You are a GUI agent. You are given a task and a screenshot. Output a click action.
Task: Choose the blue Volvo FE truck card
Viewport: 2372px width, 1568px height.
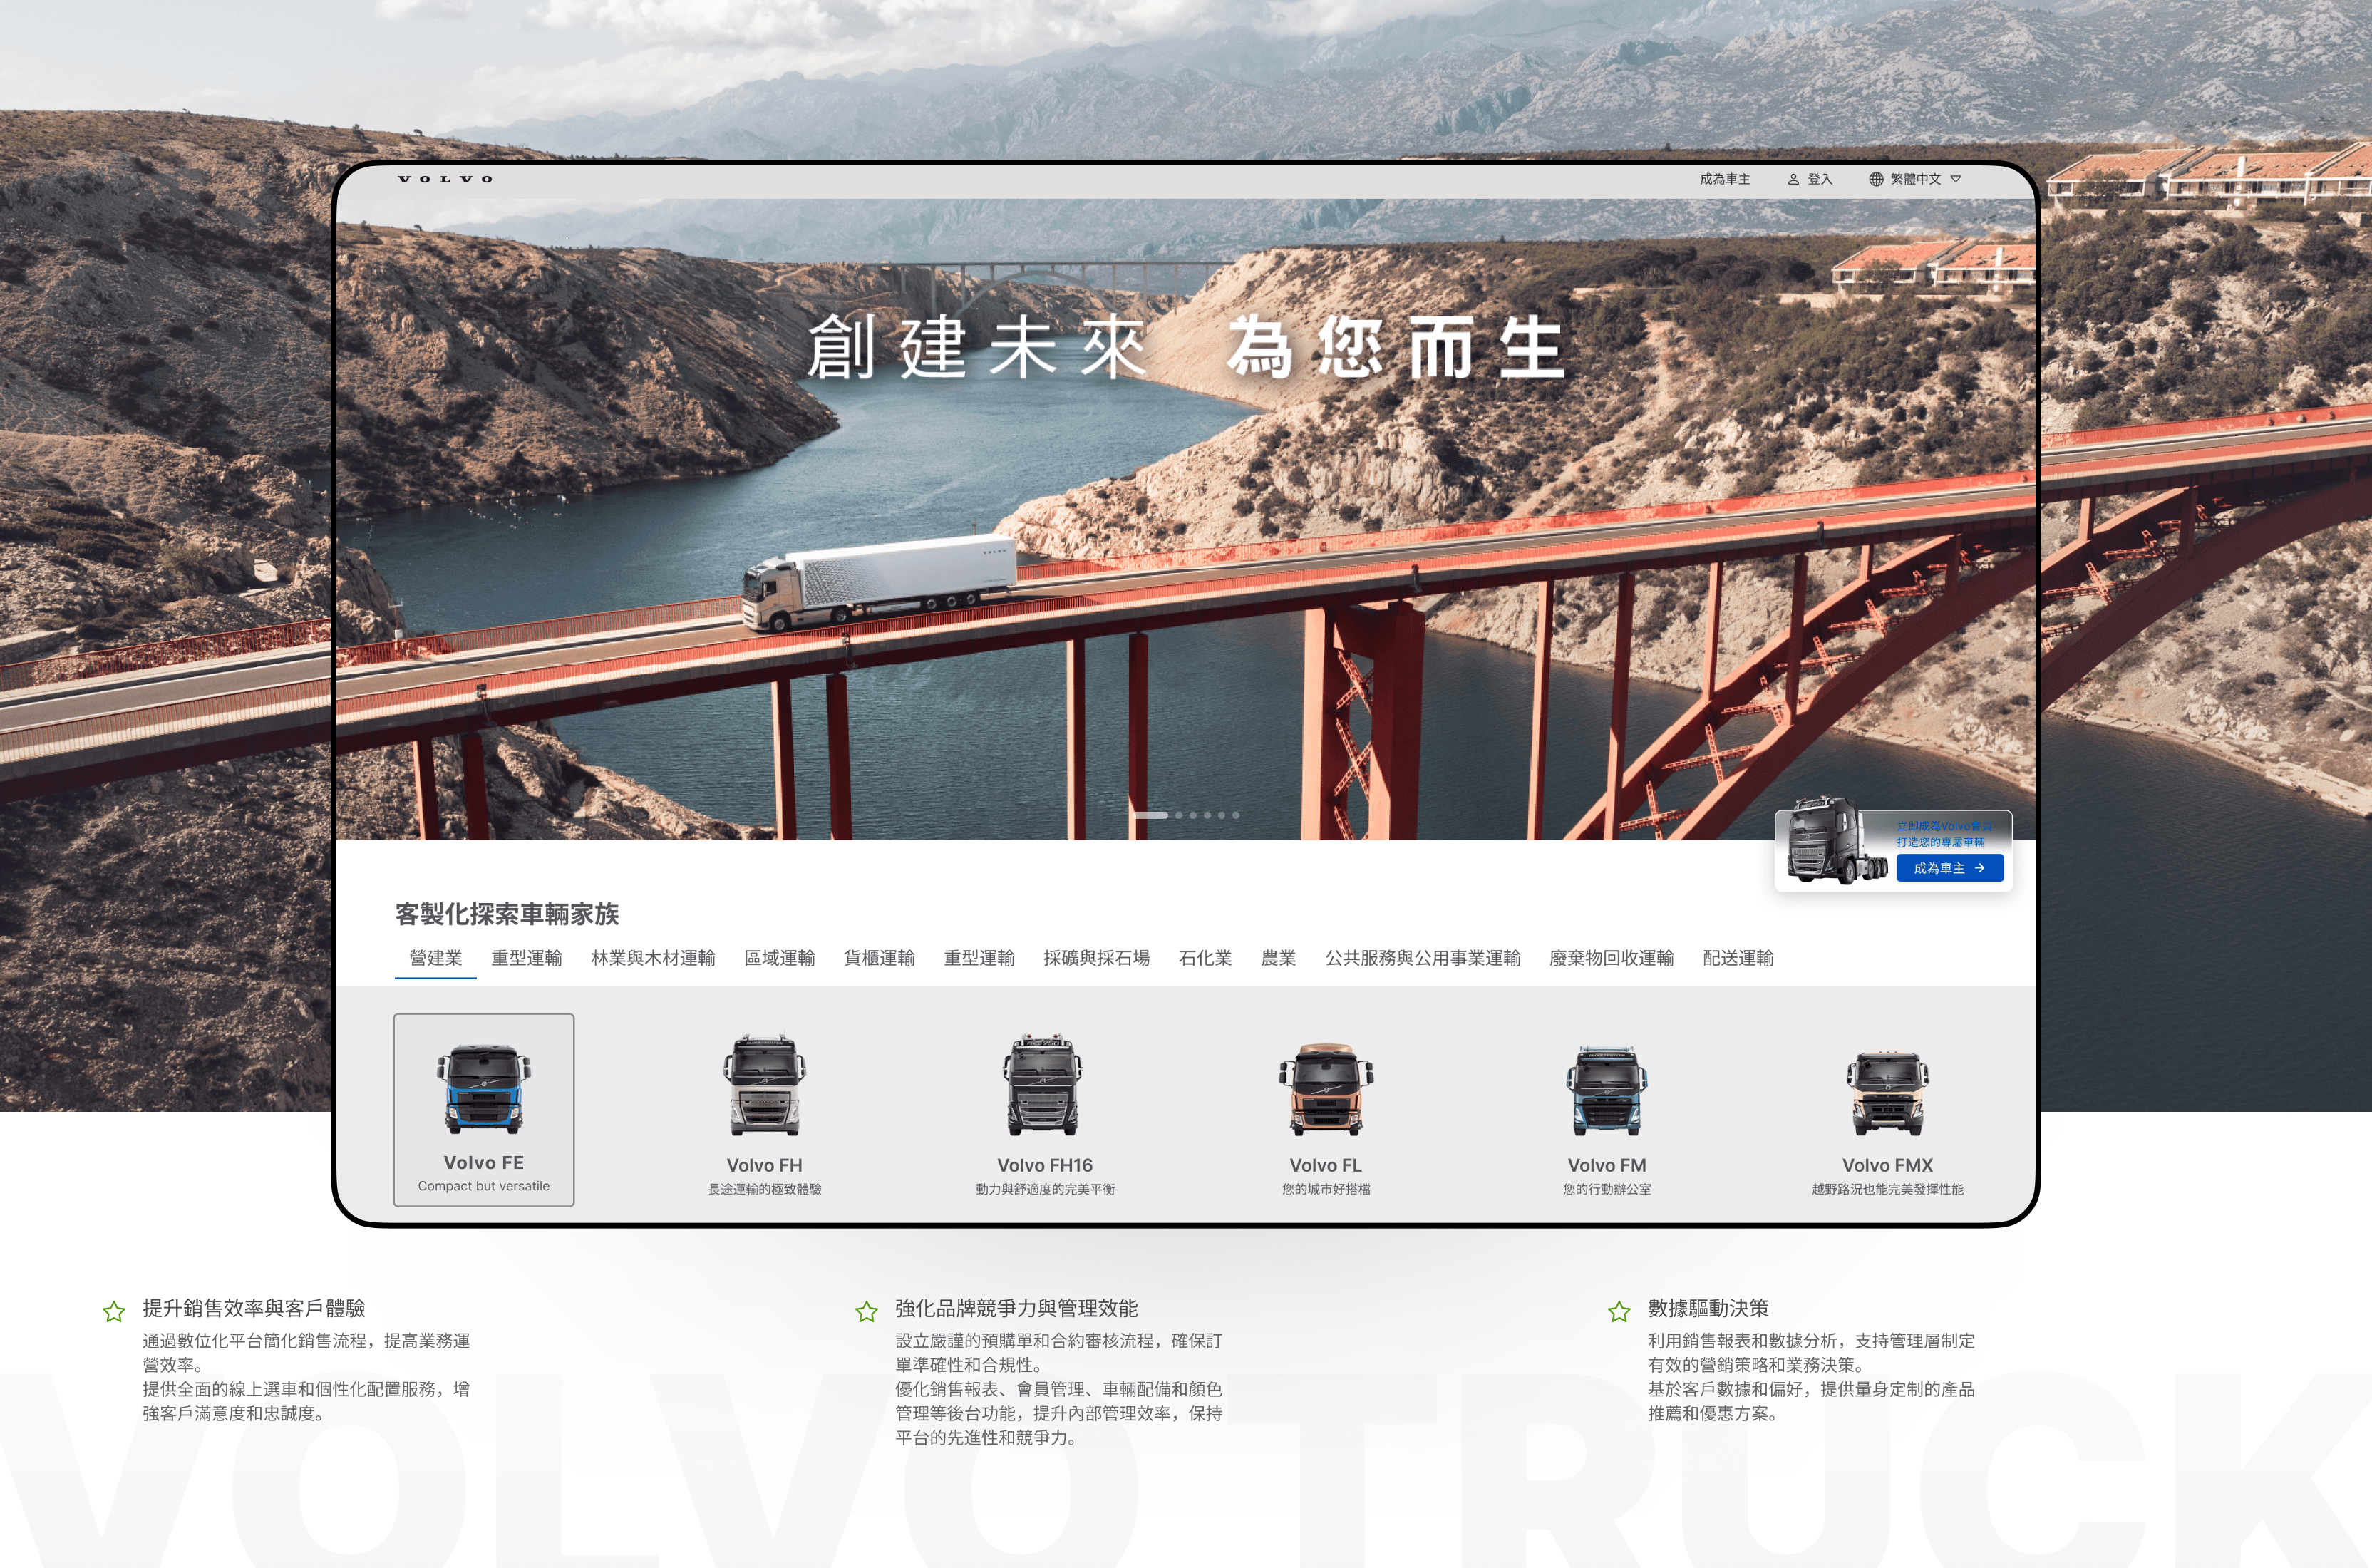[484, 1110]
